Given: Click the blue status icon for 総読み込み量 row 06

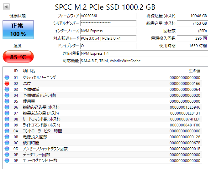Looking at the screenshot, I should point(7,107).
